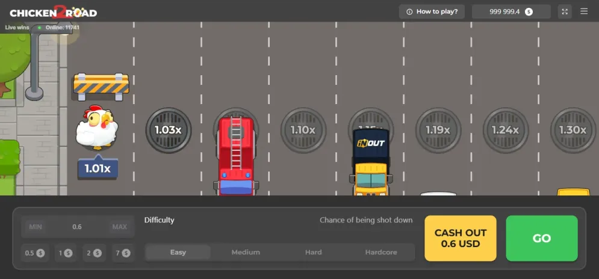
Task: Select Medium difficulty
Action: tap(246, 253)
